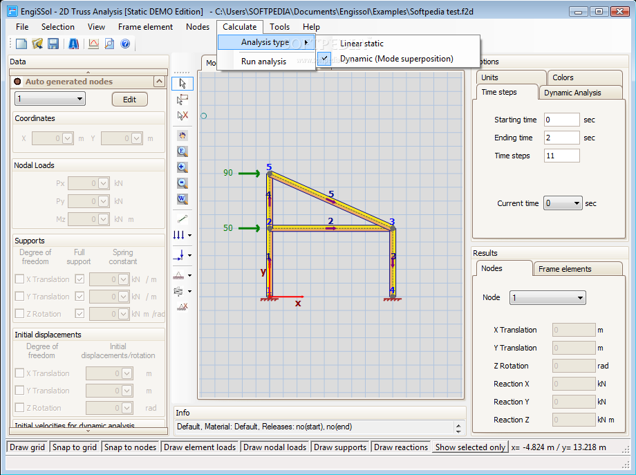636x475 pixels.
Task: Click the New file icon in the toolbar
Action: click(x=21, y=44)
